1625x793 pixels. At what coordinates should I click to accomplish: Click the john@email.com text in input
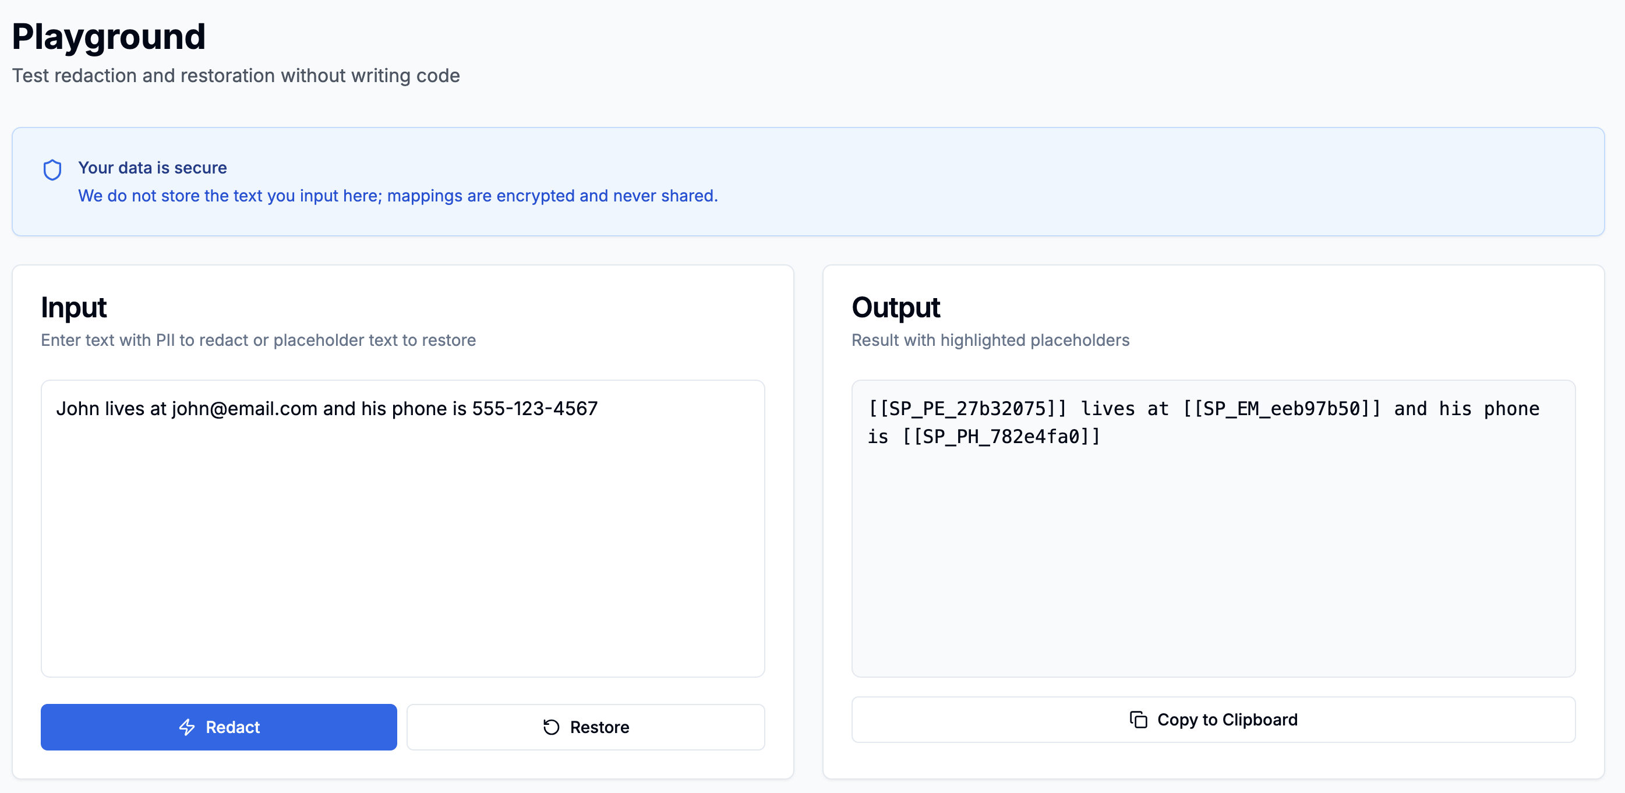tap(244, 409)
